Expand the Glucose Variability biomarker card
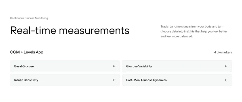This screenshot has height=102, width=242. [x=177, y=66]
